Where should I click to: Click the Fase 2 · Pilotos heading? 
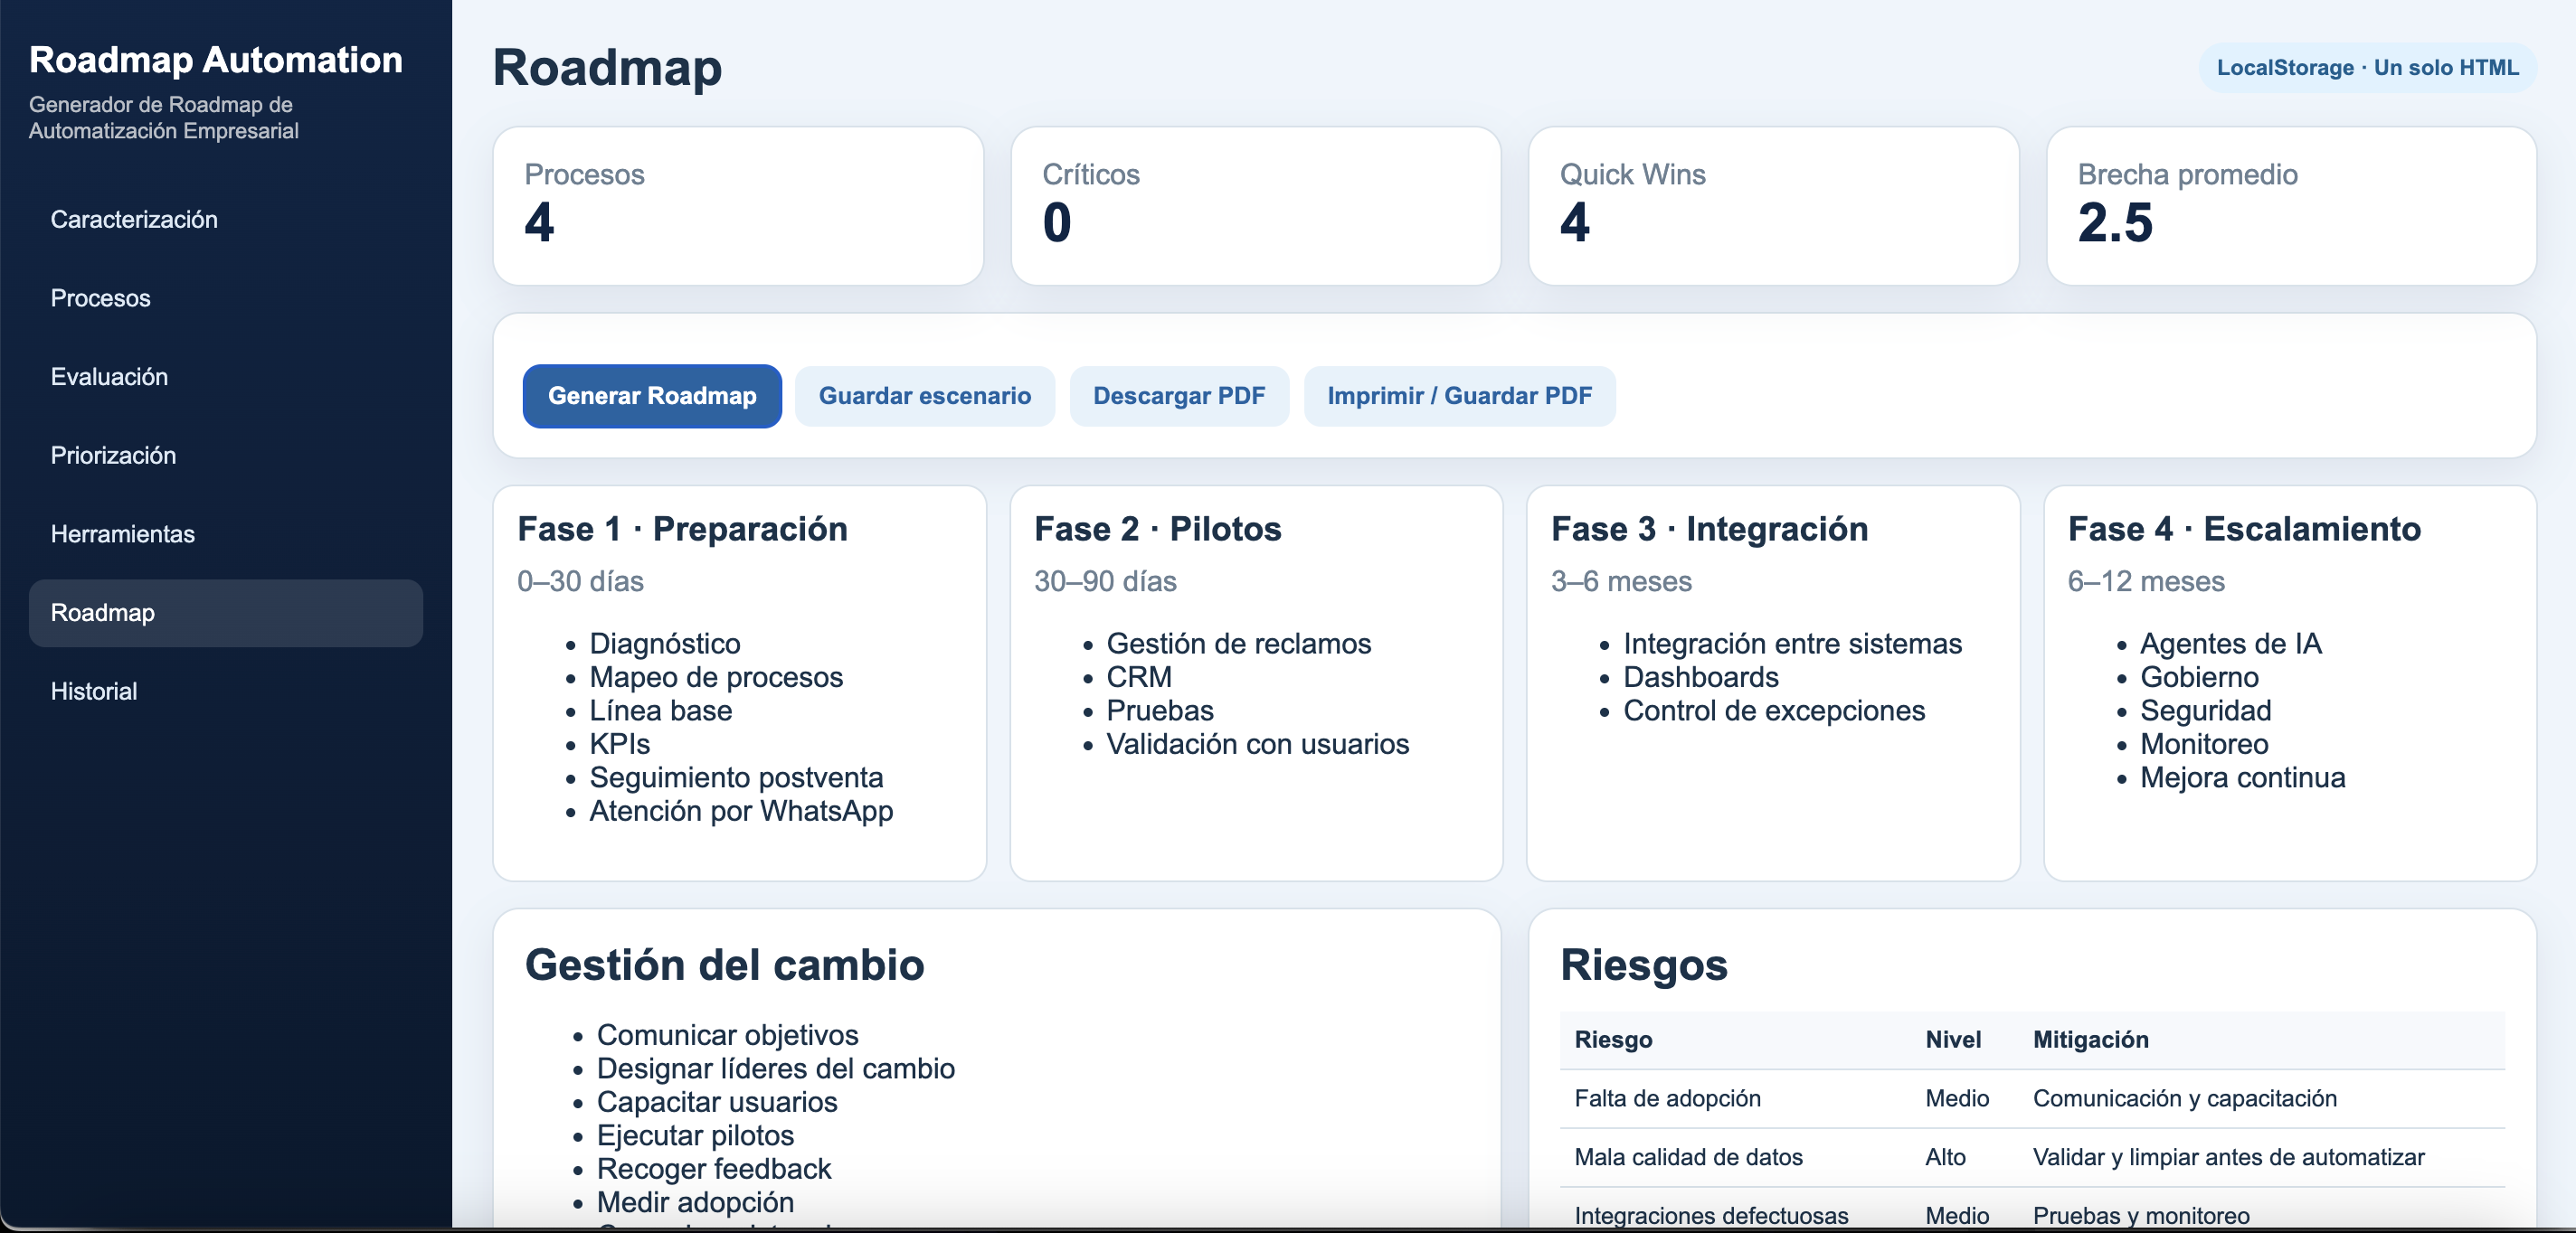pyautogui.click(x=1157, y=530)
